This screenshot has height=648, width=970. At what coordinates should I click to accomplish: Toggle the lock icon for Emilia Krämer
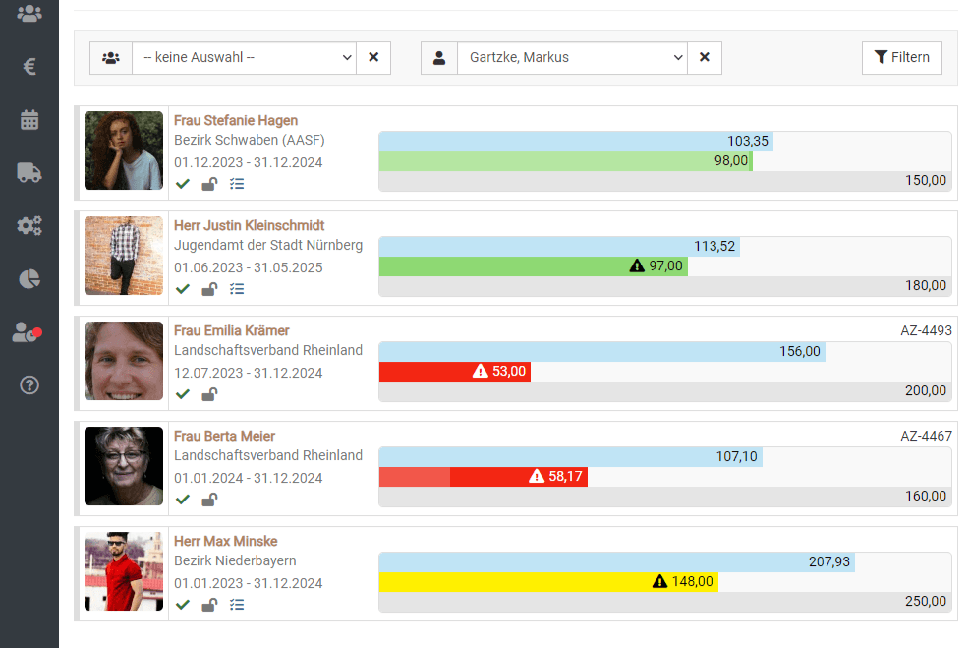(209, 394)
